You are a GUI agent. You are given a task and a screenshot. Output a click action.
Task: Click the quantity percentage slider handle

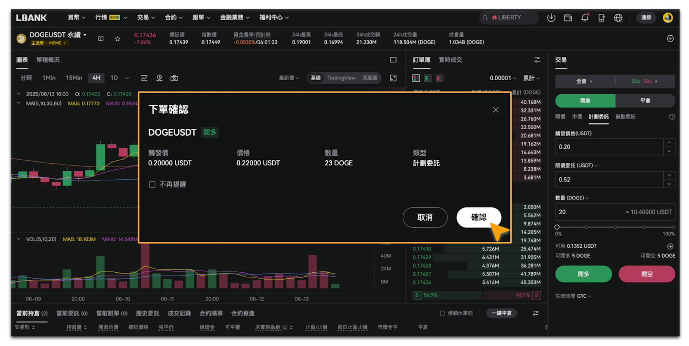(x=557, y=227)
